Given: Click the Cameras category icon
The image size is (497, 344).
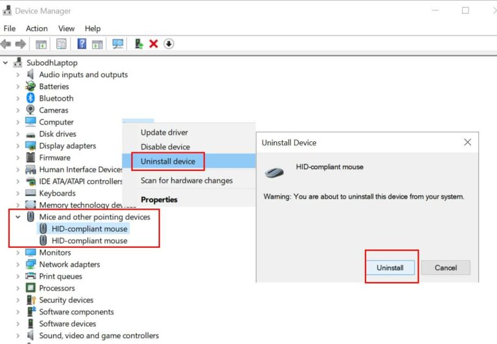Looking at the screenshot, I should pos(30,110).
